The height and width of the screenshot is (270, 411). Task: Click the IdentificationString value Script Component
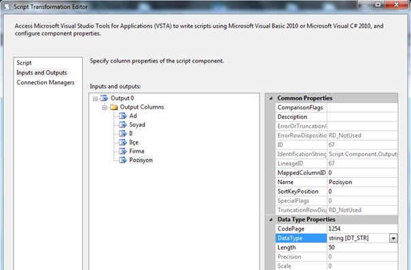[x=363, y=155]
